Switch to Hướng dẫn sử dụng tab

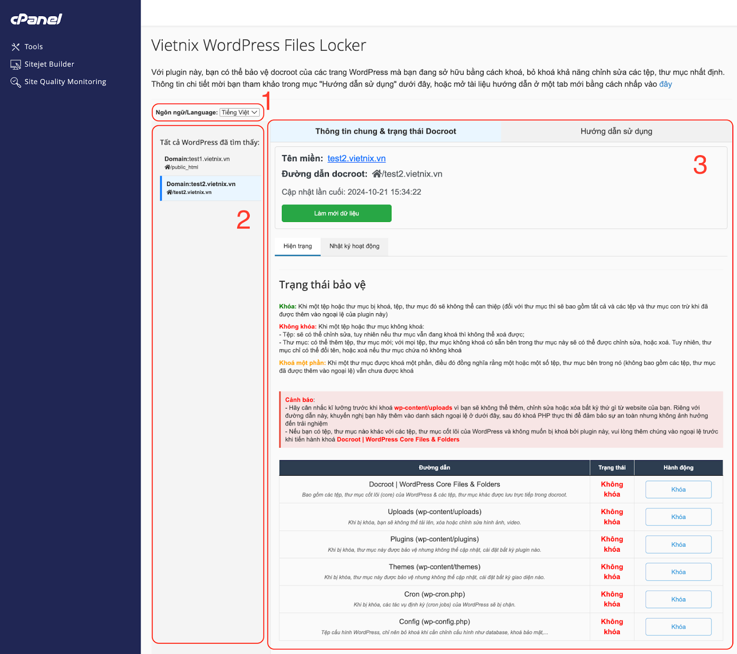point(616,131)
